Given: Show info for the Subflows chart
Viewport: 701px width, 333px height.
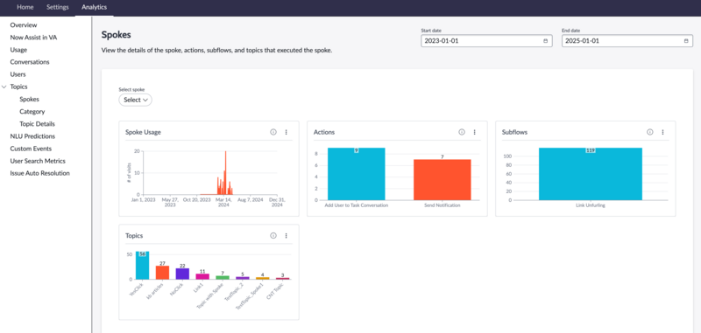Looking at the screenshot, I should click(650, 132).
